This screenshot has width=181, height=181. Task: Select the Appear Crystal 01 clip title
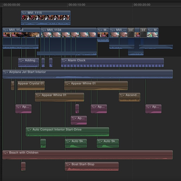[x=31, y=84]
